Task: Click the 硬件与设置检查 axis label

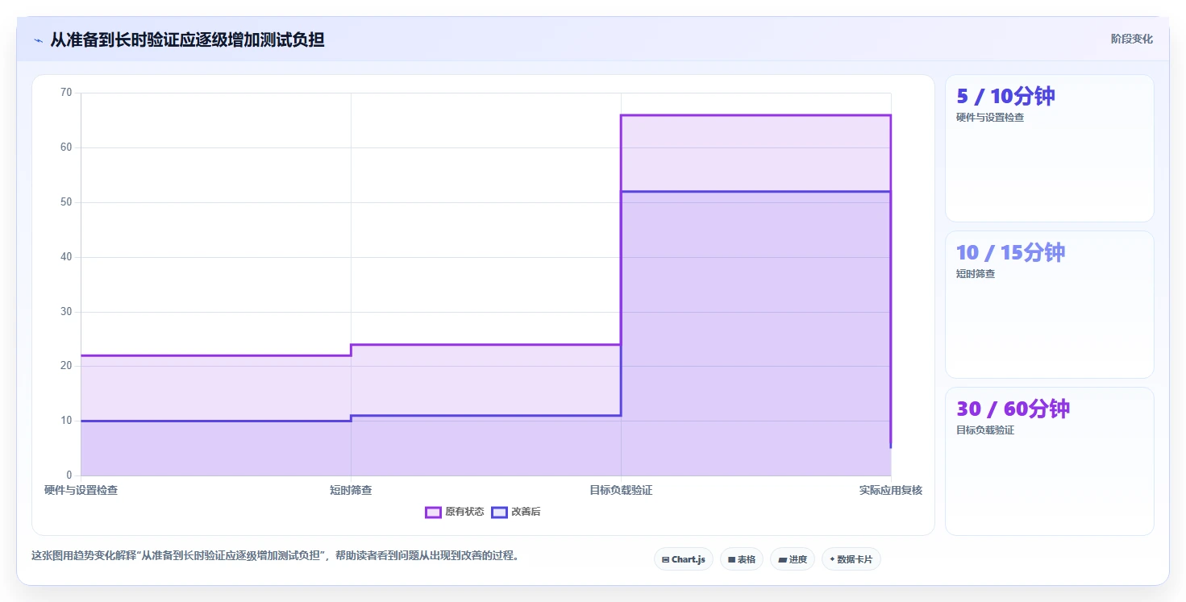Action: [81, 490]
